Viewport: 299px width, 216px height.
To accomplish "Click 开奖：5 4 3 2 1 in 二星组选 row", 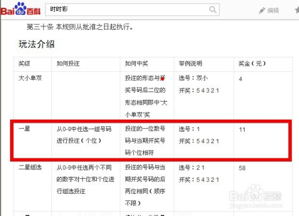I will click(199, 180).
